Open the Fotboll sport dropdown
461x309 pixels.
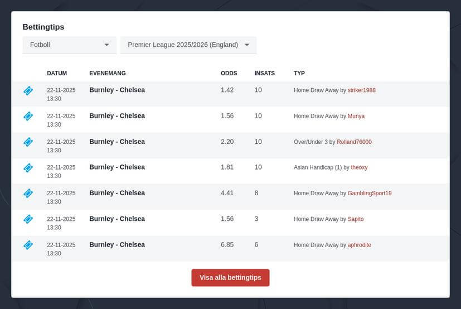[69, 45]
